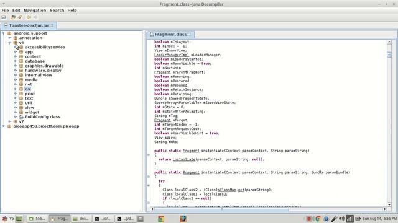Select the hardware.display package
Viewport: 398px width, 223px height.
coord(43,70)
